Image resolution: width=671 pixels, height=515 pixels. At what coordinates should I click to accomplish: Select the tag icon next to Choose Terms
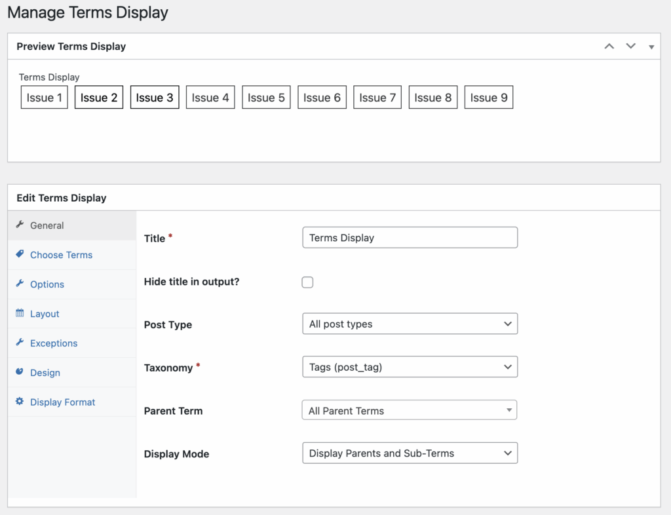point(20,255)
